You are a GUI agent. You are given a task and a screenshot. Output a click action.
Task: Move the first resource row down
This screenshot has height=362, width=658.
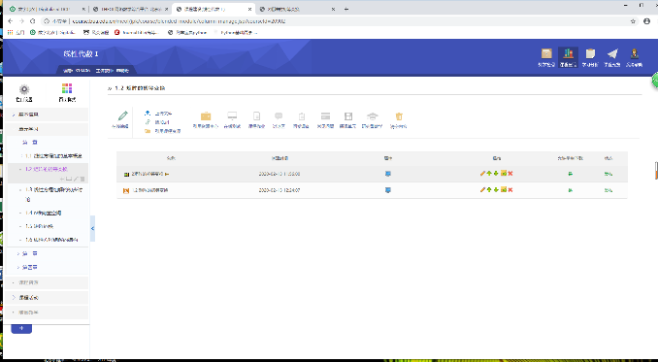pos(496,174)
